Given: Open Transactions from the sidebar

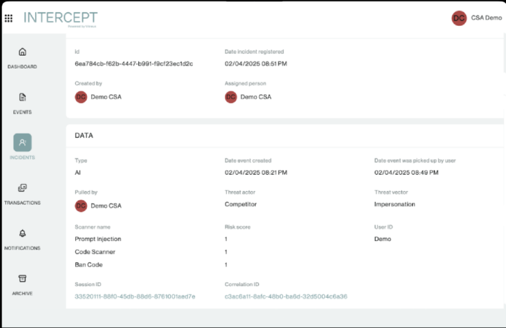Looking at the screenshot, I should 22,188.
